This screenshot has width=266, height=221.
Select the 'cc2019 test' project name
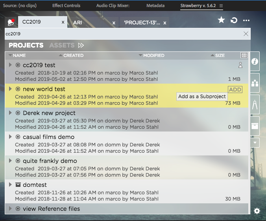click(39, 65)
